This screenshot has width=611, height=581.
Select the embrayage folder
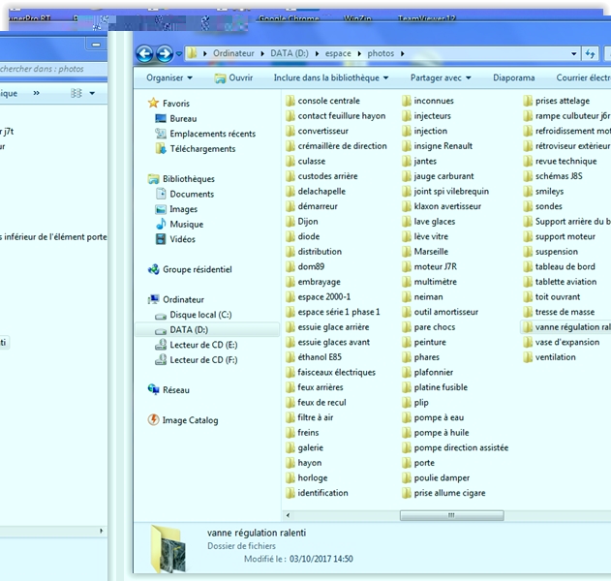[x=319, y=282]
